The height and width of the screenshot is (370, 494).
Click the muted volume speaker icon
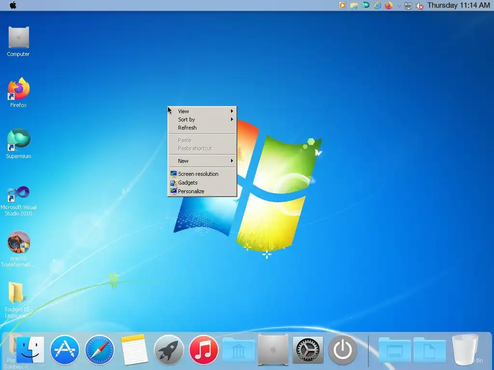(420, 6)
